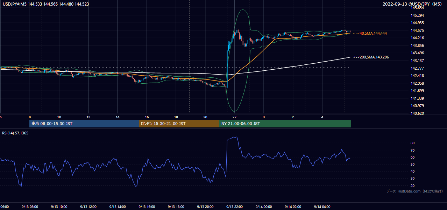This screenshot has height=210, width=447.
Task: Select the 東京 08:00-15:30 JST session bar
Action: click(84, 124)
